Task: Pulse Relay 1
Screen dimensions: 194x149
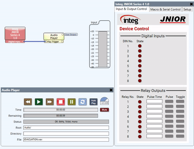Action: (x=169, y=102)
